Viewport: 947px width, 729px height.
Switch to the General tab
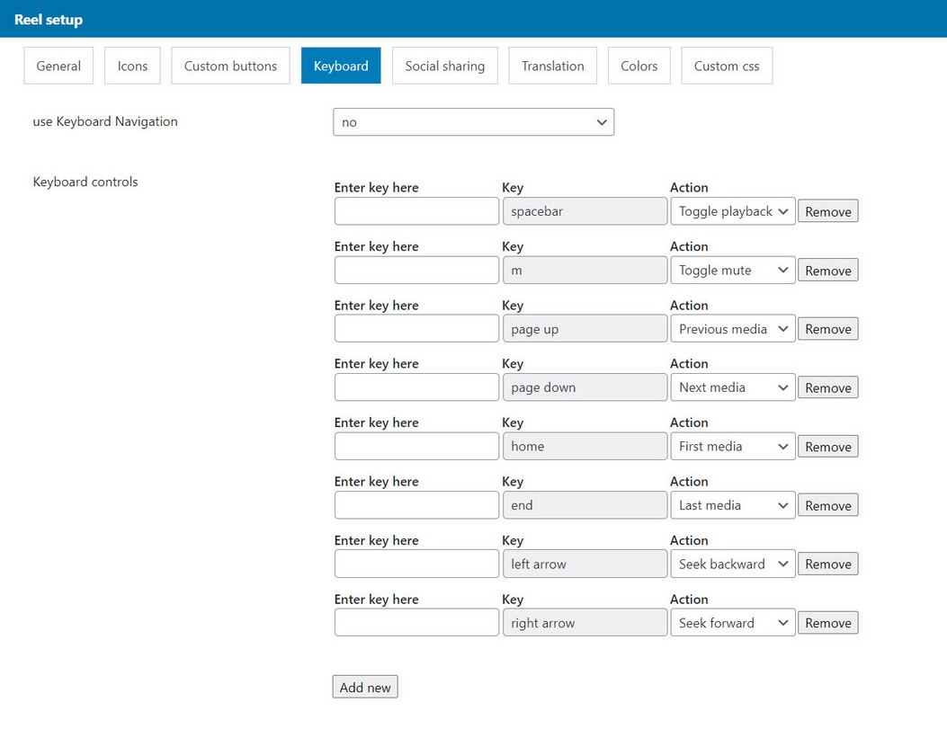(58, 66)
